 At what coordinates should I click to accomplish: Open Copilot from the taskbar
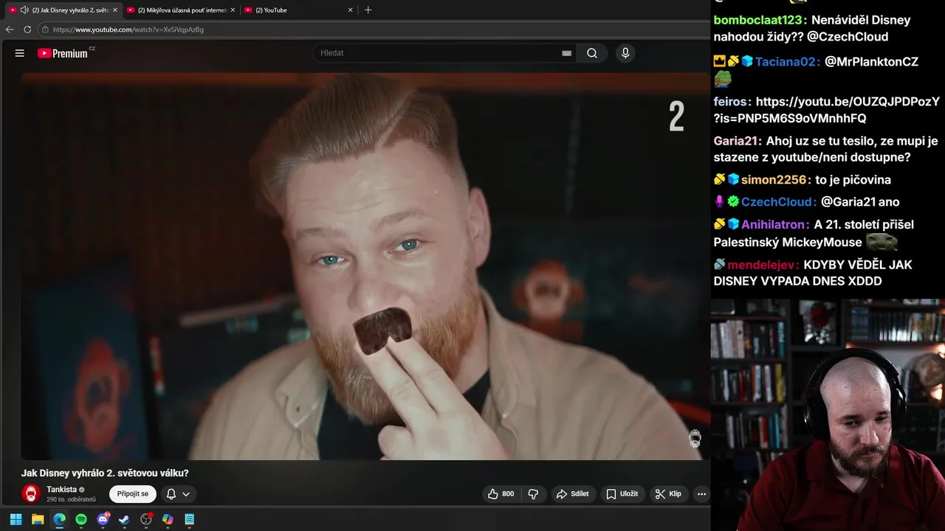(x=168, y=519)
